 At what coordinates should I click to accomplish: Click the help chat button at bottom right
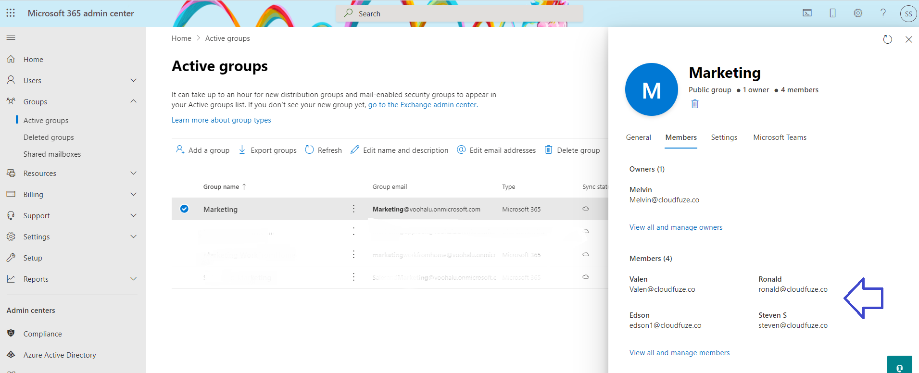[899, 365]
